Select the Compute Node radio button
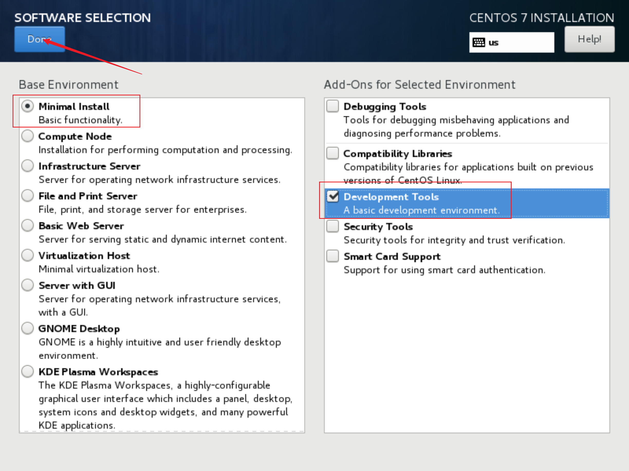The width and height of the screenshot is (629, 471). (27, 136)
